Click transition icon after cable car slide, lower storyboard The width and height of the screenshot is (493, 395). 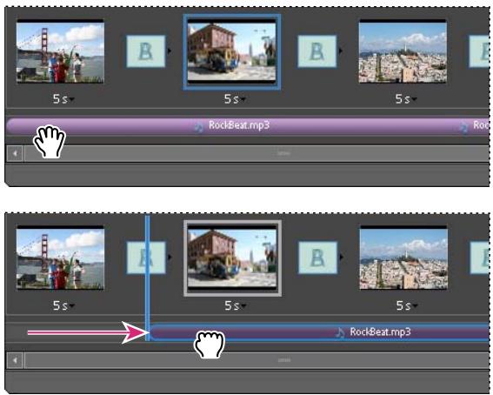click(x=317, y=258)
